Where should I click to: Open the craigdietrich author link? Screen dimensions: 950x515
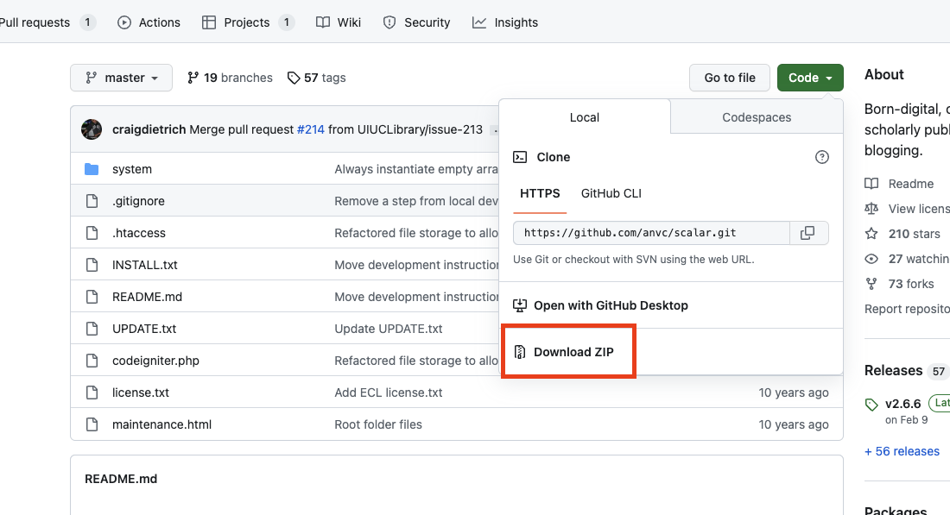(149, 129)
